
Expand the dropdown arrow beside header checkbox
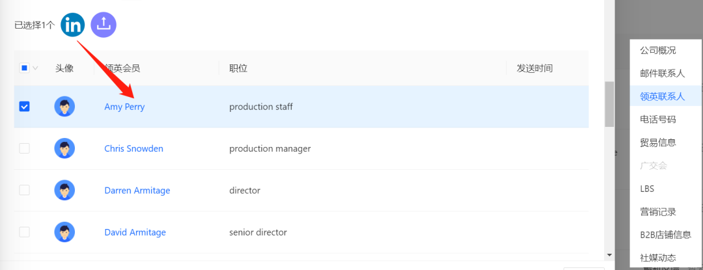[x=35, y=68]
